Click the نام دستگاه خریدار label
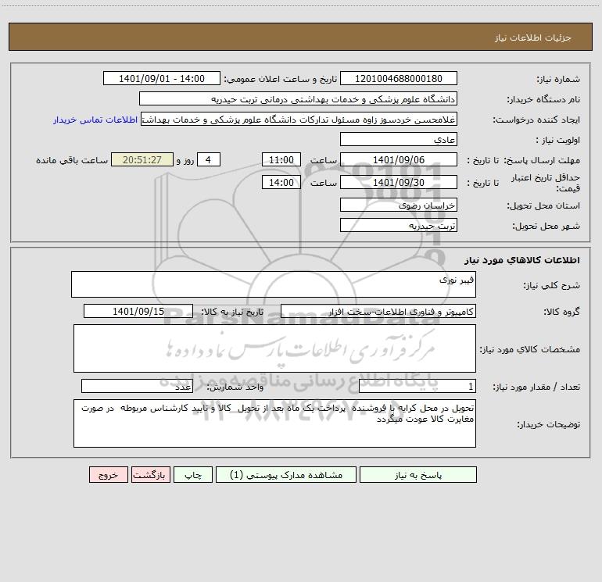The width and height of the screenshot is (602, 582). coord(543,99)
